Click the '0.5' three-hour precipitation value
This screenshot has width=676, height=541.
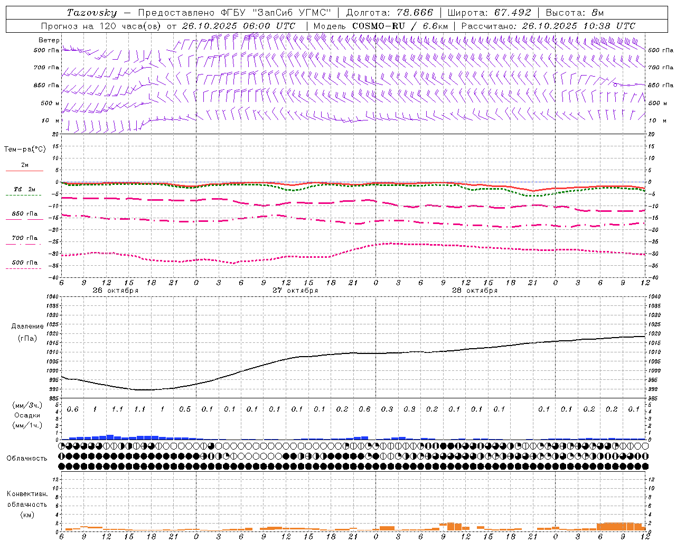click(x=185, y=409)
